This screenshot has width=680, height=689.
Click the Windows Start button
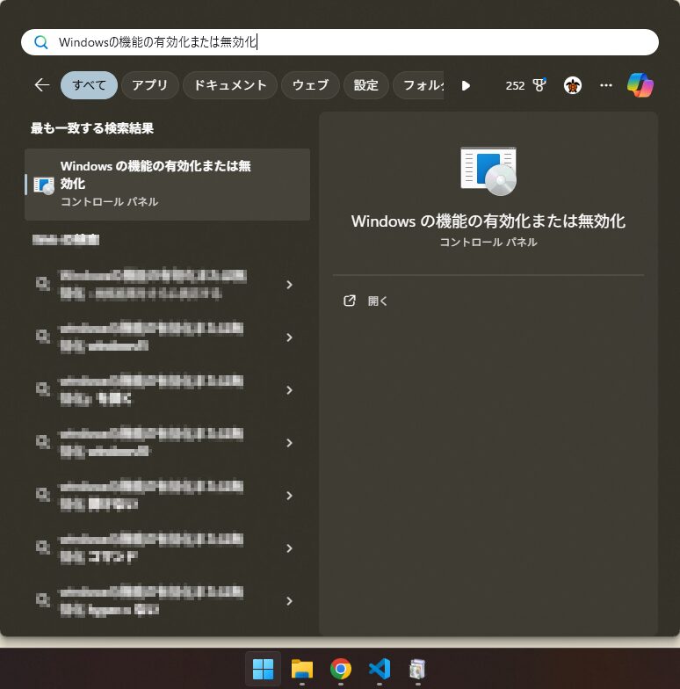pyautogui.click(x=263, y=669)
